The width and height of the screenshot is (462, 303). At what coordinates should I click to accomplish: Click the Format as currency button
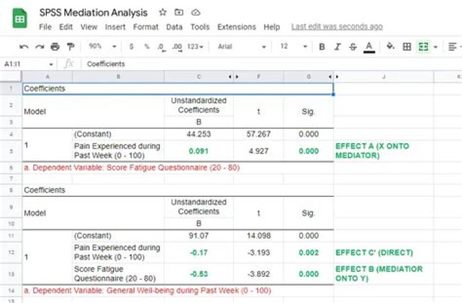point(132,47)
